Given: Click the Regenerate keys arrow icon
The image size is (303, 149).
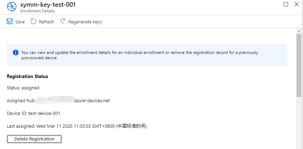Looking at the screenshot, I should pyautogui.click(x=63, y=21).
